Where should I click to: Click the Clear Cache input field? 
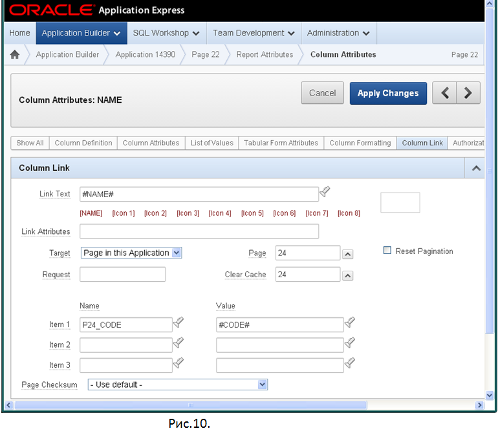(x=308, y=274)
